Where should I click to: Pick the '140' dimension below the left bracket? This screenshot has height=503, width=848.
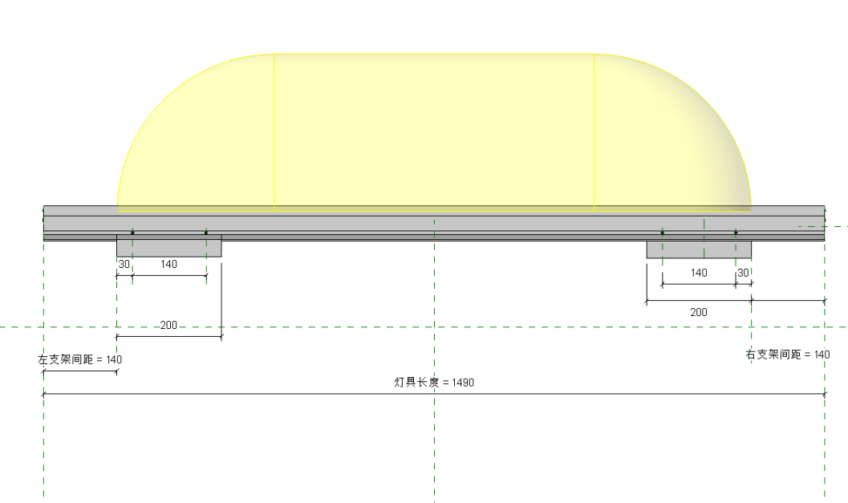[x=168, y=264]
